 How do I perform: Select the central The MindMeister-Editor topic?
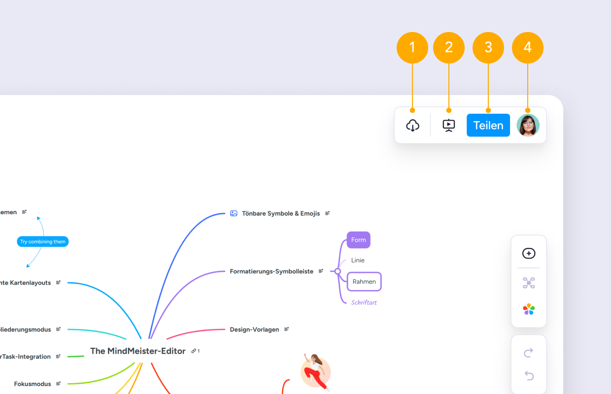[138, 351]
